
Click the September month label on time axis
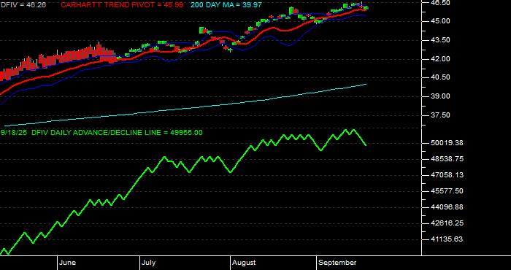click(337, 263)
